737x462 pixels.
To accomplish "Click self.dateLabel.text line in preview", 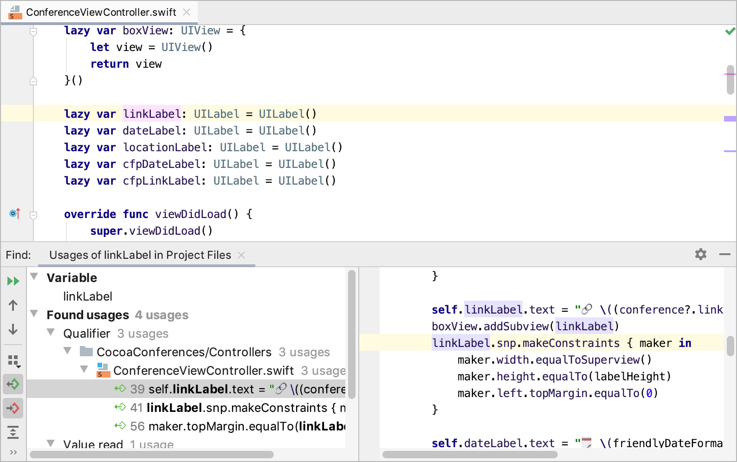I will coord(577,443).
